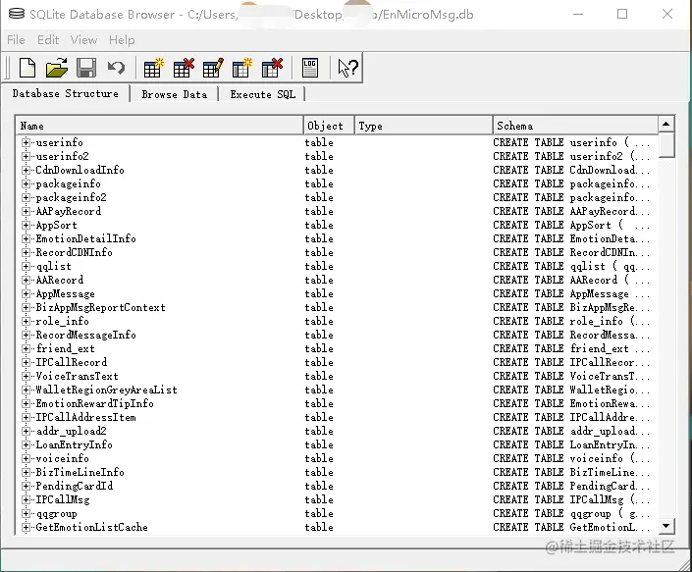Image resolution: width=692 pixels, height=572 pixels.
Task: Expand the GetEmotionListCache table node
Action: point(26,527)
